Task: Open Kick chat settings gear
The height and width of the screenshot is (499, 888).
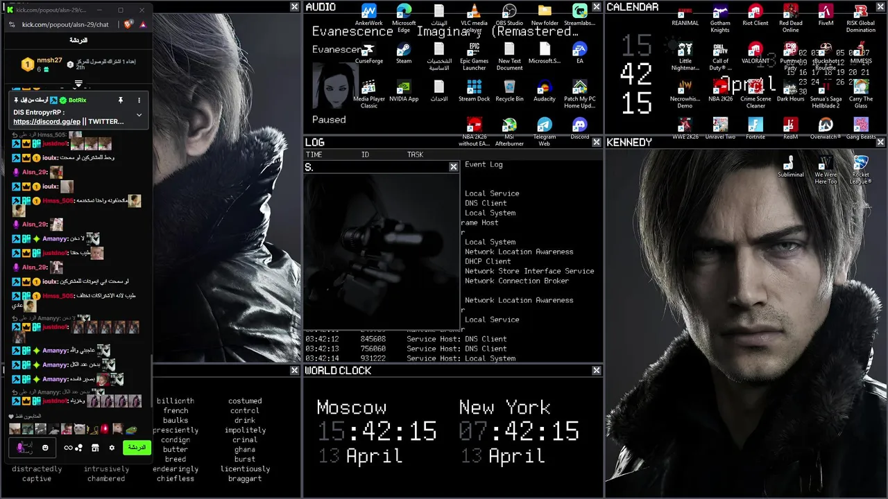Action: coord(112,448)
